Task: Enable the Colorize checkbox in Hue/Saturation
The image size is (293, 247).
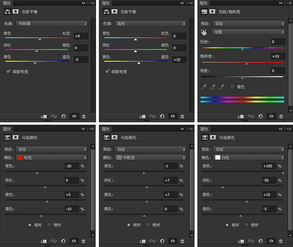Action: [232, 87]
